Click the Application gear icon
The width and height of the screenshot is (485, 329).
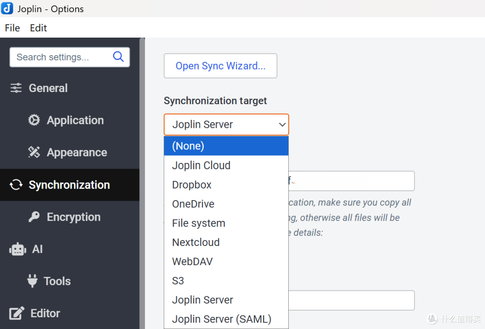point(34,120)
